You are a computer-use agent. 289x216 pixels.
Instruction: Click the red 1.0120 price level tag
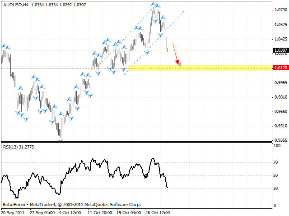pyautogui.click(x=280, y=68)
